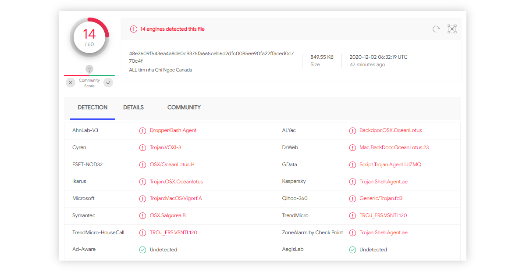Viewport: 526px width, 272px height.
Task: Click the Symantec engine name
Action: (x=84, y=215)
